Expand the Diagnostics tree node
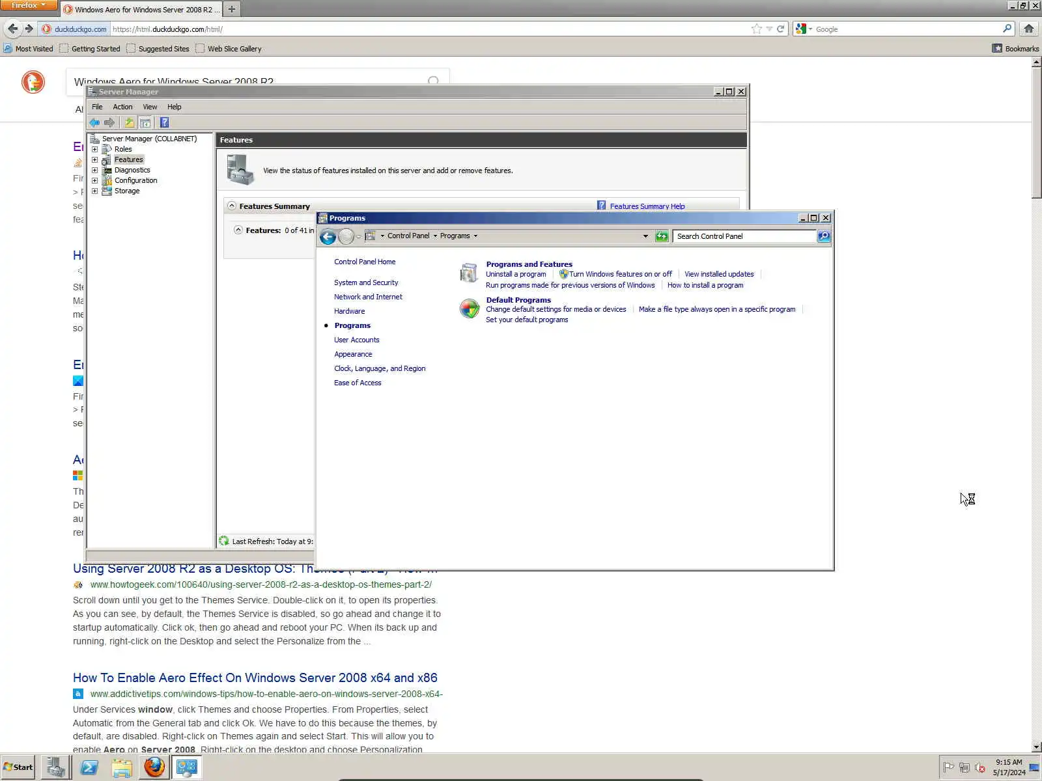The image size is (1042, 781). coord(95,170)
